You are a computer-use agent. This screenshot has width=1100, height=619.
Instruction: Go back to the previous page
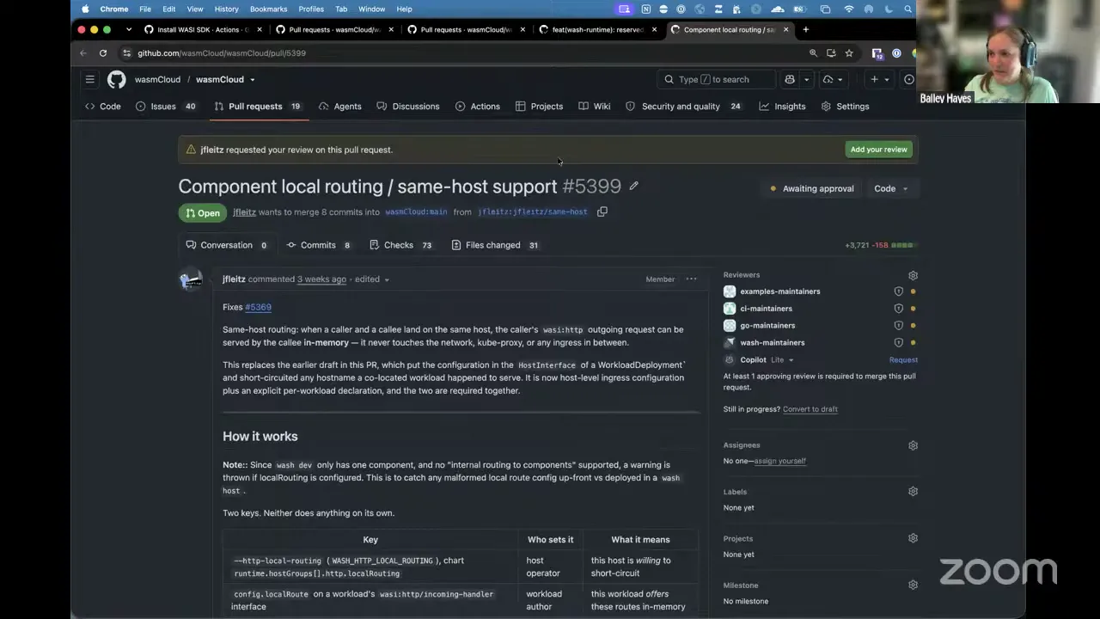pos(83,53)
